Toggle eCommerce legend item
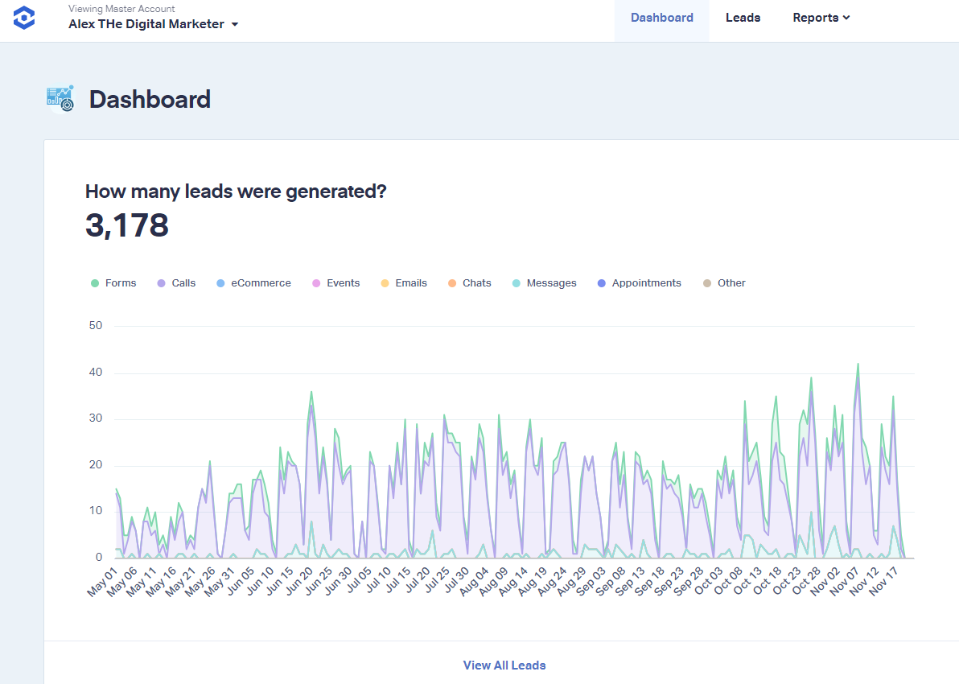 tap(254, 283)
